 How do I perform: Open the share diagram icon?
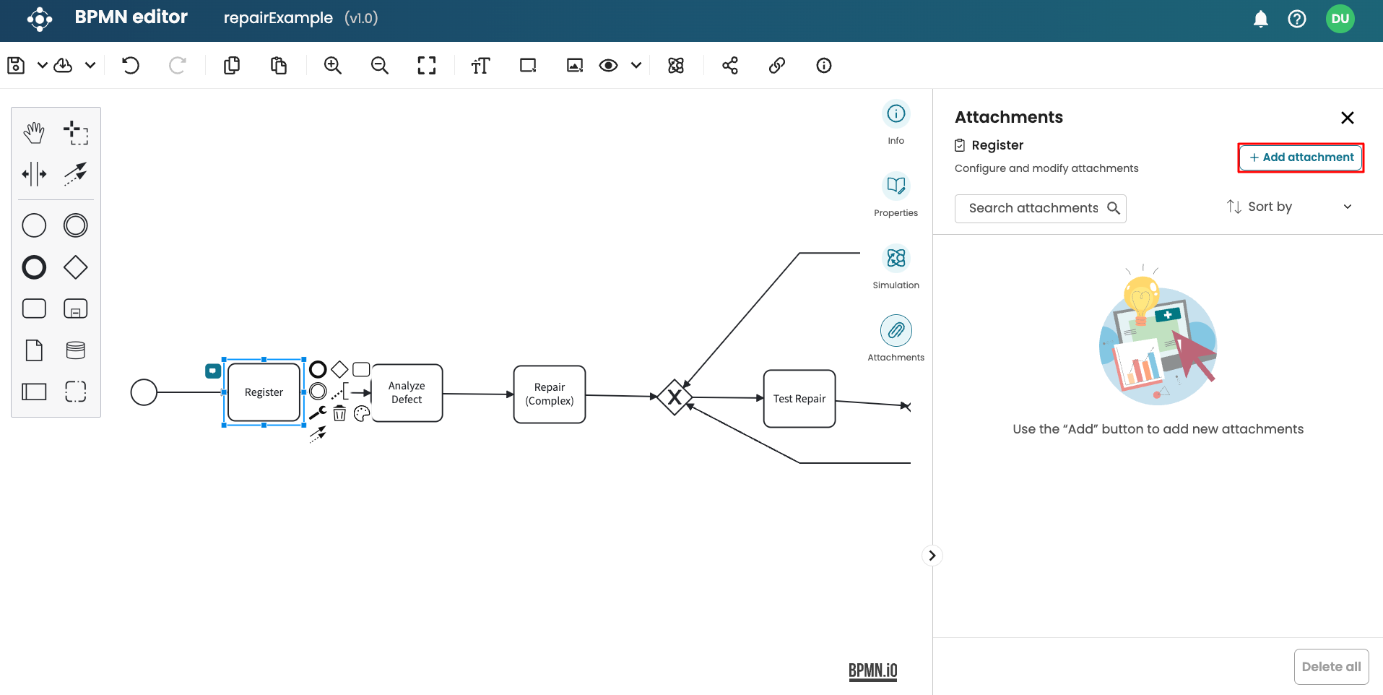click(x=730, y=66)
